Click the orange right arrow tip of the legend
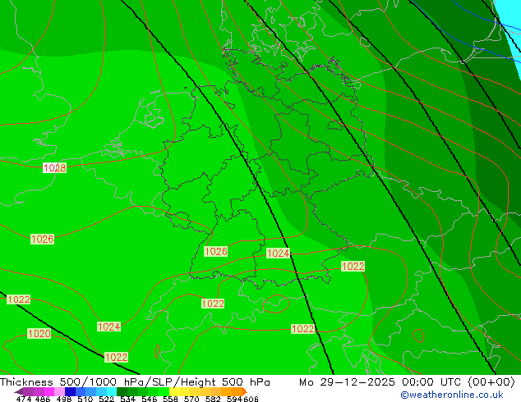Viewport: 521px width, 402px height. tap(245, 391)
